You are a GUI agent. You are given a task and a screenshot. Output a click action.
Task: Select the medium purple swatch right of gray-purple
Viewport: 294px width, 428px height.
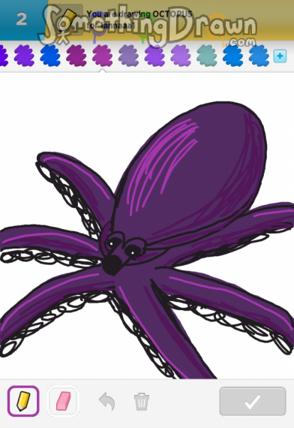click(154, 56)
